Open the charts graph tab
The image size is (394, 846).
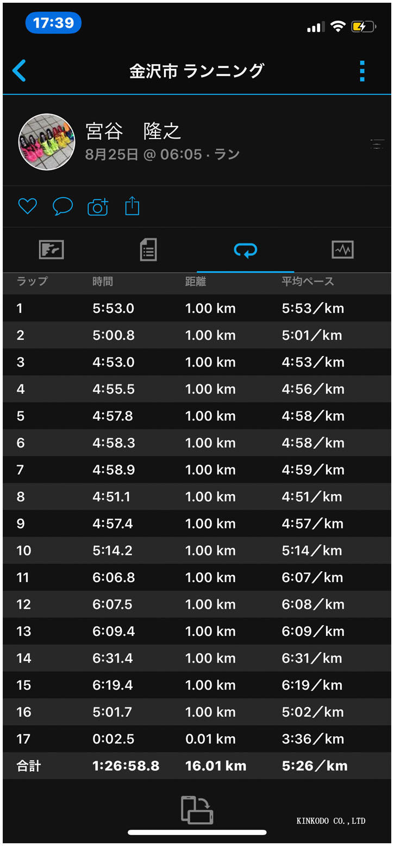click(342, 250)
